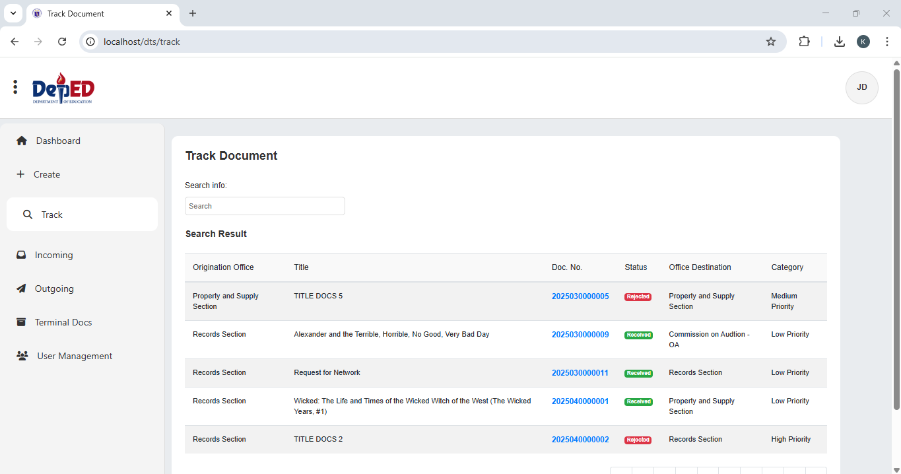Click title starting 'Alexander and the Terrible'

pyautogui.click(x=391, y=335)
